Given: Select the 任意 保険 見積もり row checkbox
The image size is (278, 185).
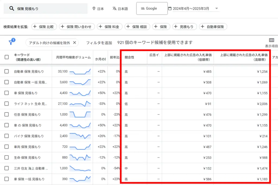Looking at the screenshot, I should (7, 114).
